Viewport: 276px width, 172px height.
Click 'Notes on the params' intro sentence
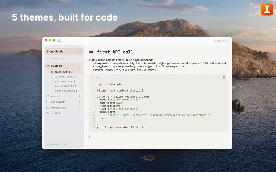[121, 60]
